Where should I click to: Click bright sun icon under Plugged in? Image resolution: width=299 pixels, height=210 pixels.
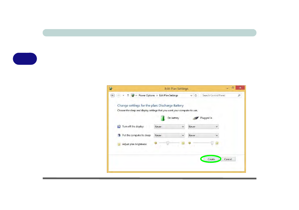click(x=217, y=143)
